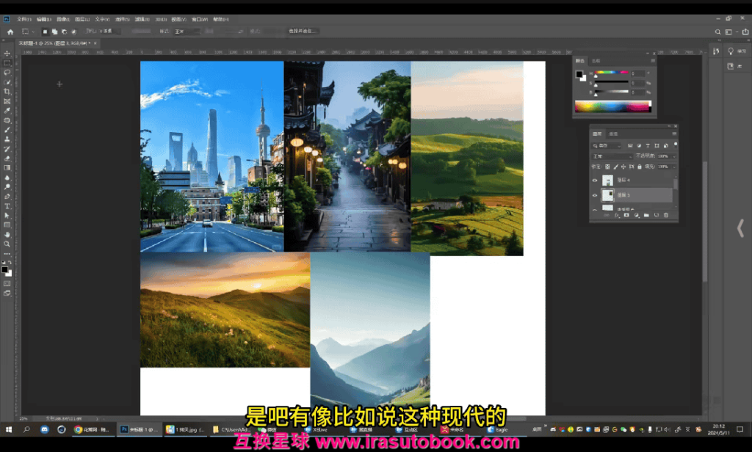This screenshot has width=752, height=452.
Task: Hide layer 3 with eye icon
Action: tap(595, 195)
